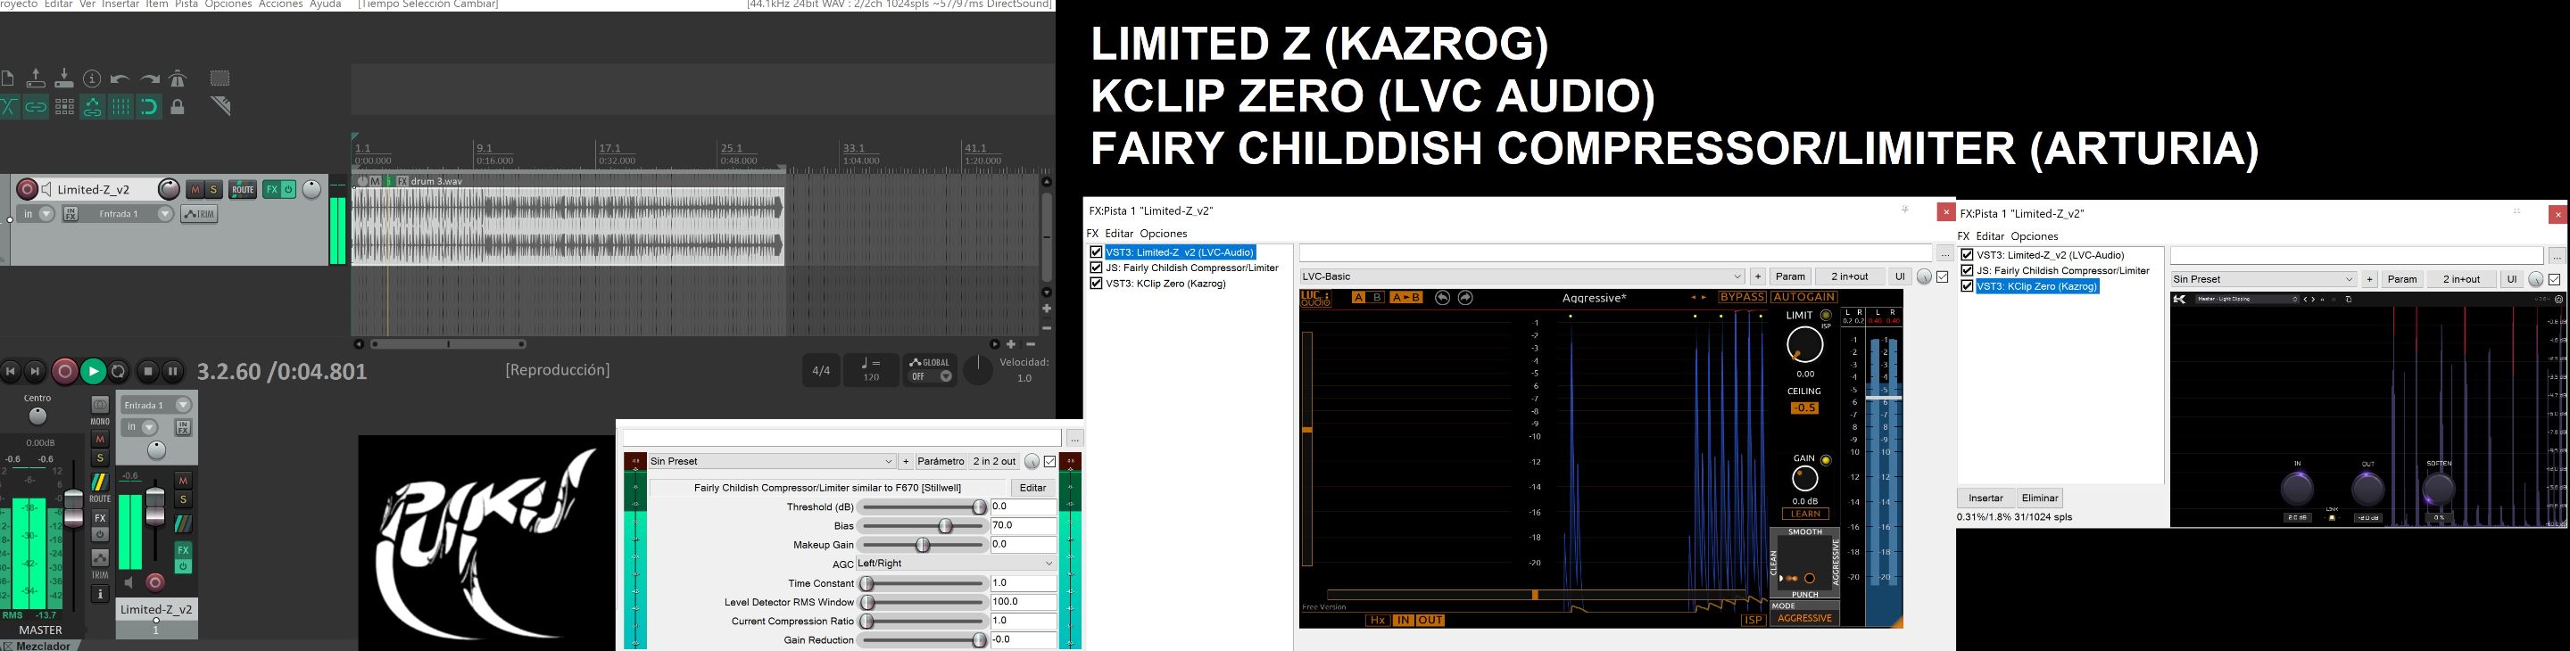Toggle ripple editing grid-squares icon

click(x=64, y=107)
